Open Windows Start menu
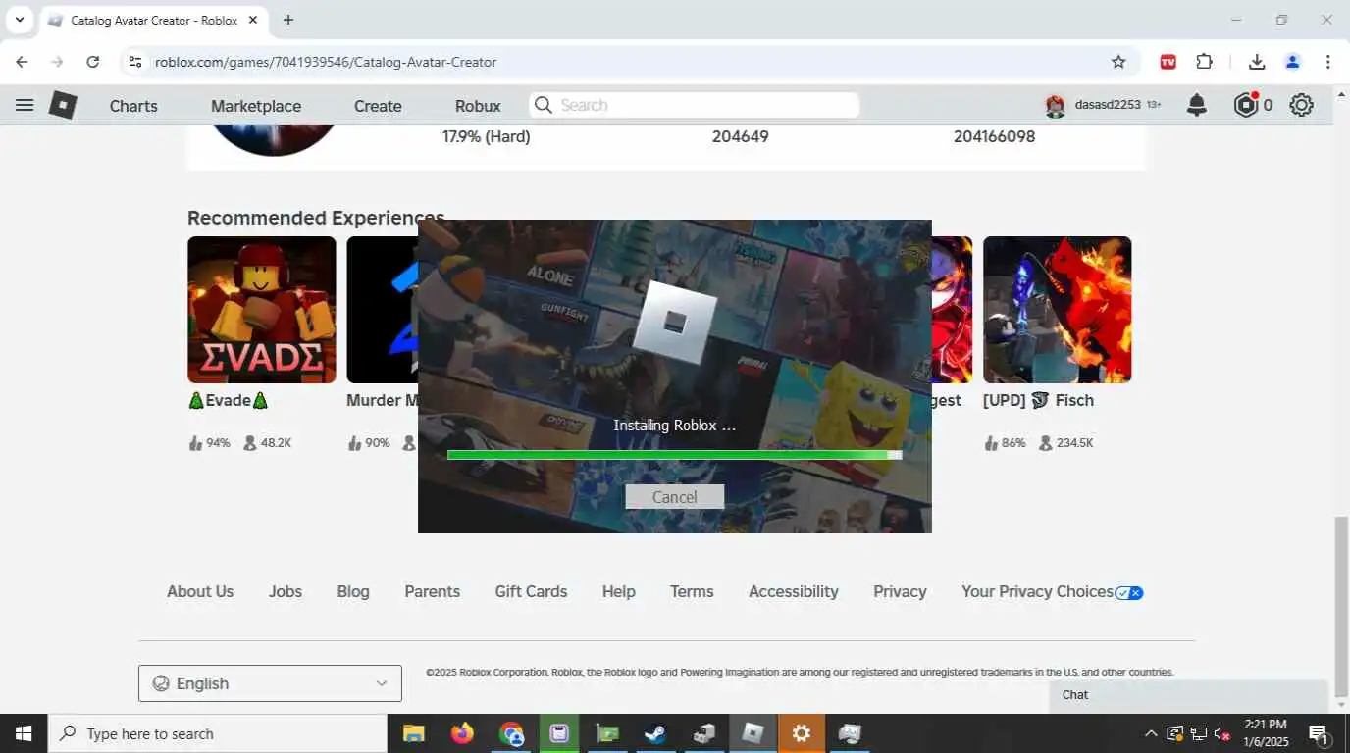 (x=24, y=733)
